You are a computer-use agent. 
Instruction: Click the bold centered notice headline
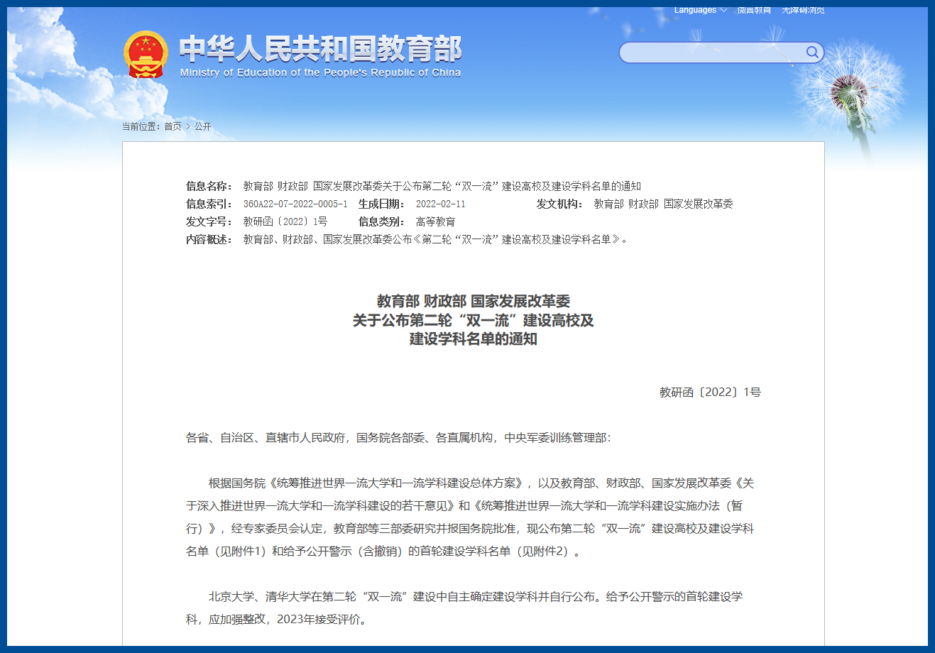[473, 320]
